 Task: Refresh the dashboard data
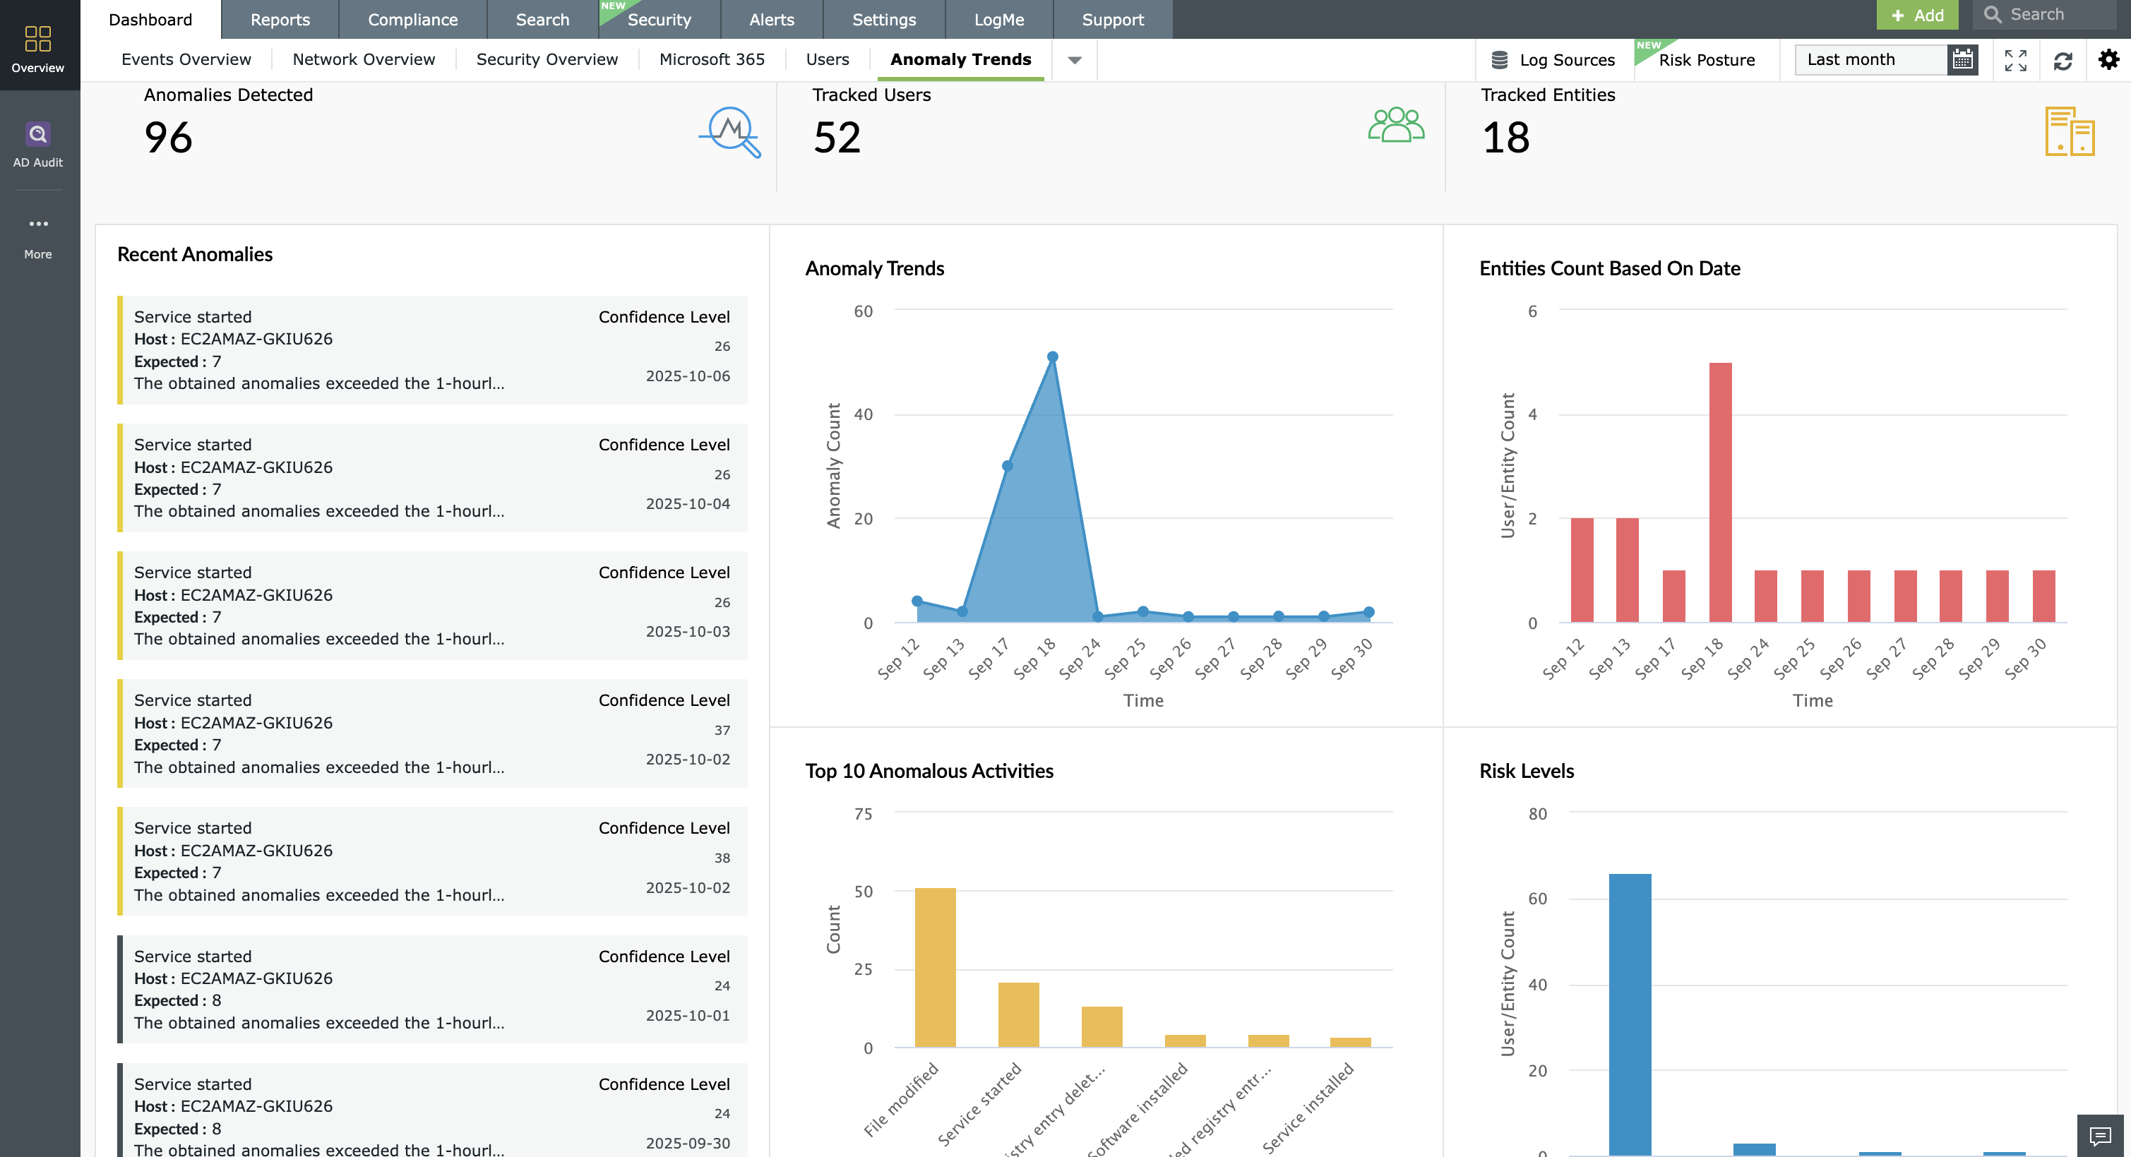tap(2063, 59)
